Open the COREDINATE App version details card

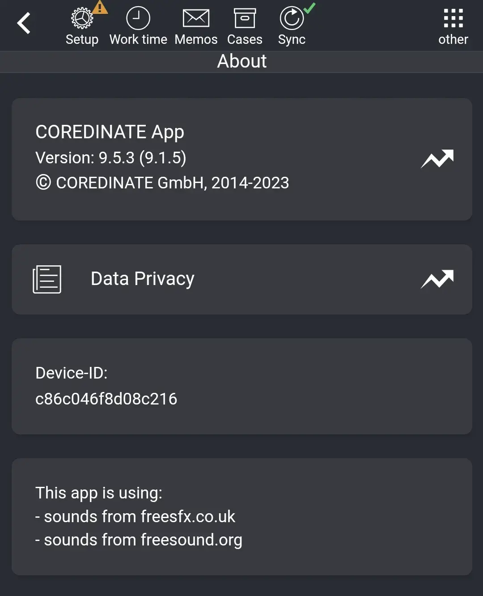tap(241, 159)
